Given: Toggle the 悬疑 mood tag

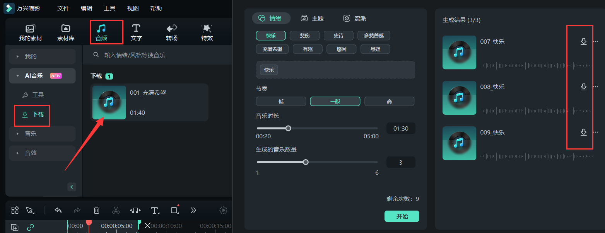Looking at the screenshot, I should click(x=375, y=49).
